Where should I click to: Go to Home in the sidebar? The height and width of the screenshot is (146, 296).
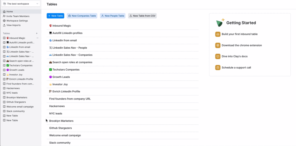coord(21,12)
